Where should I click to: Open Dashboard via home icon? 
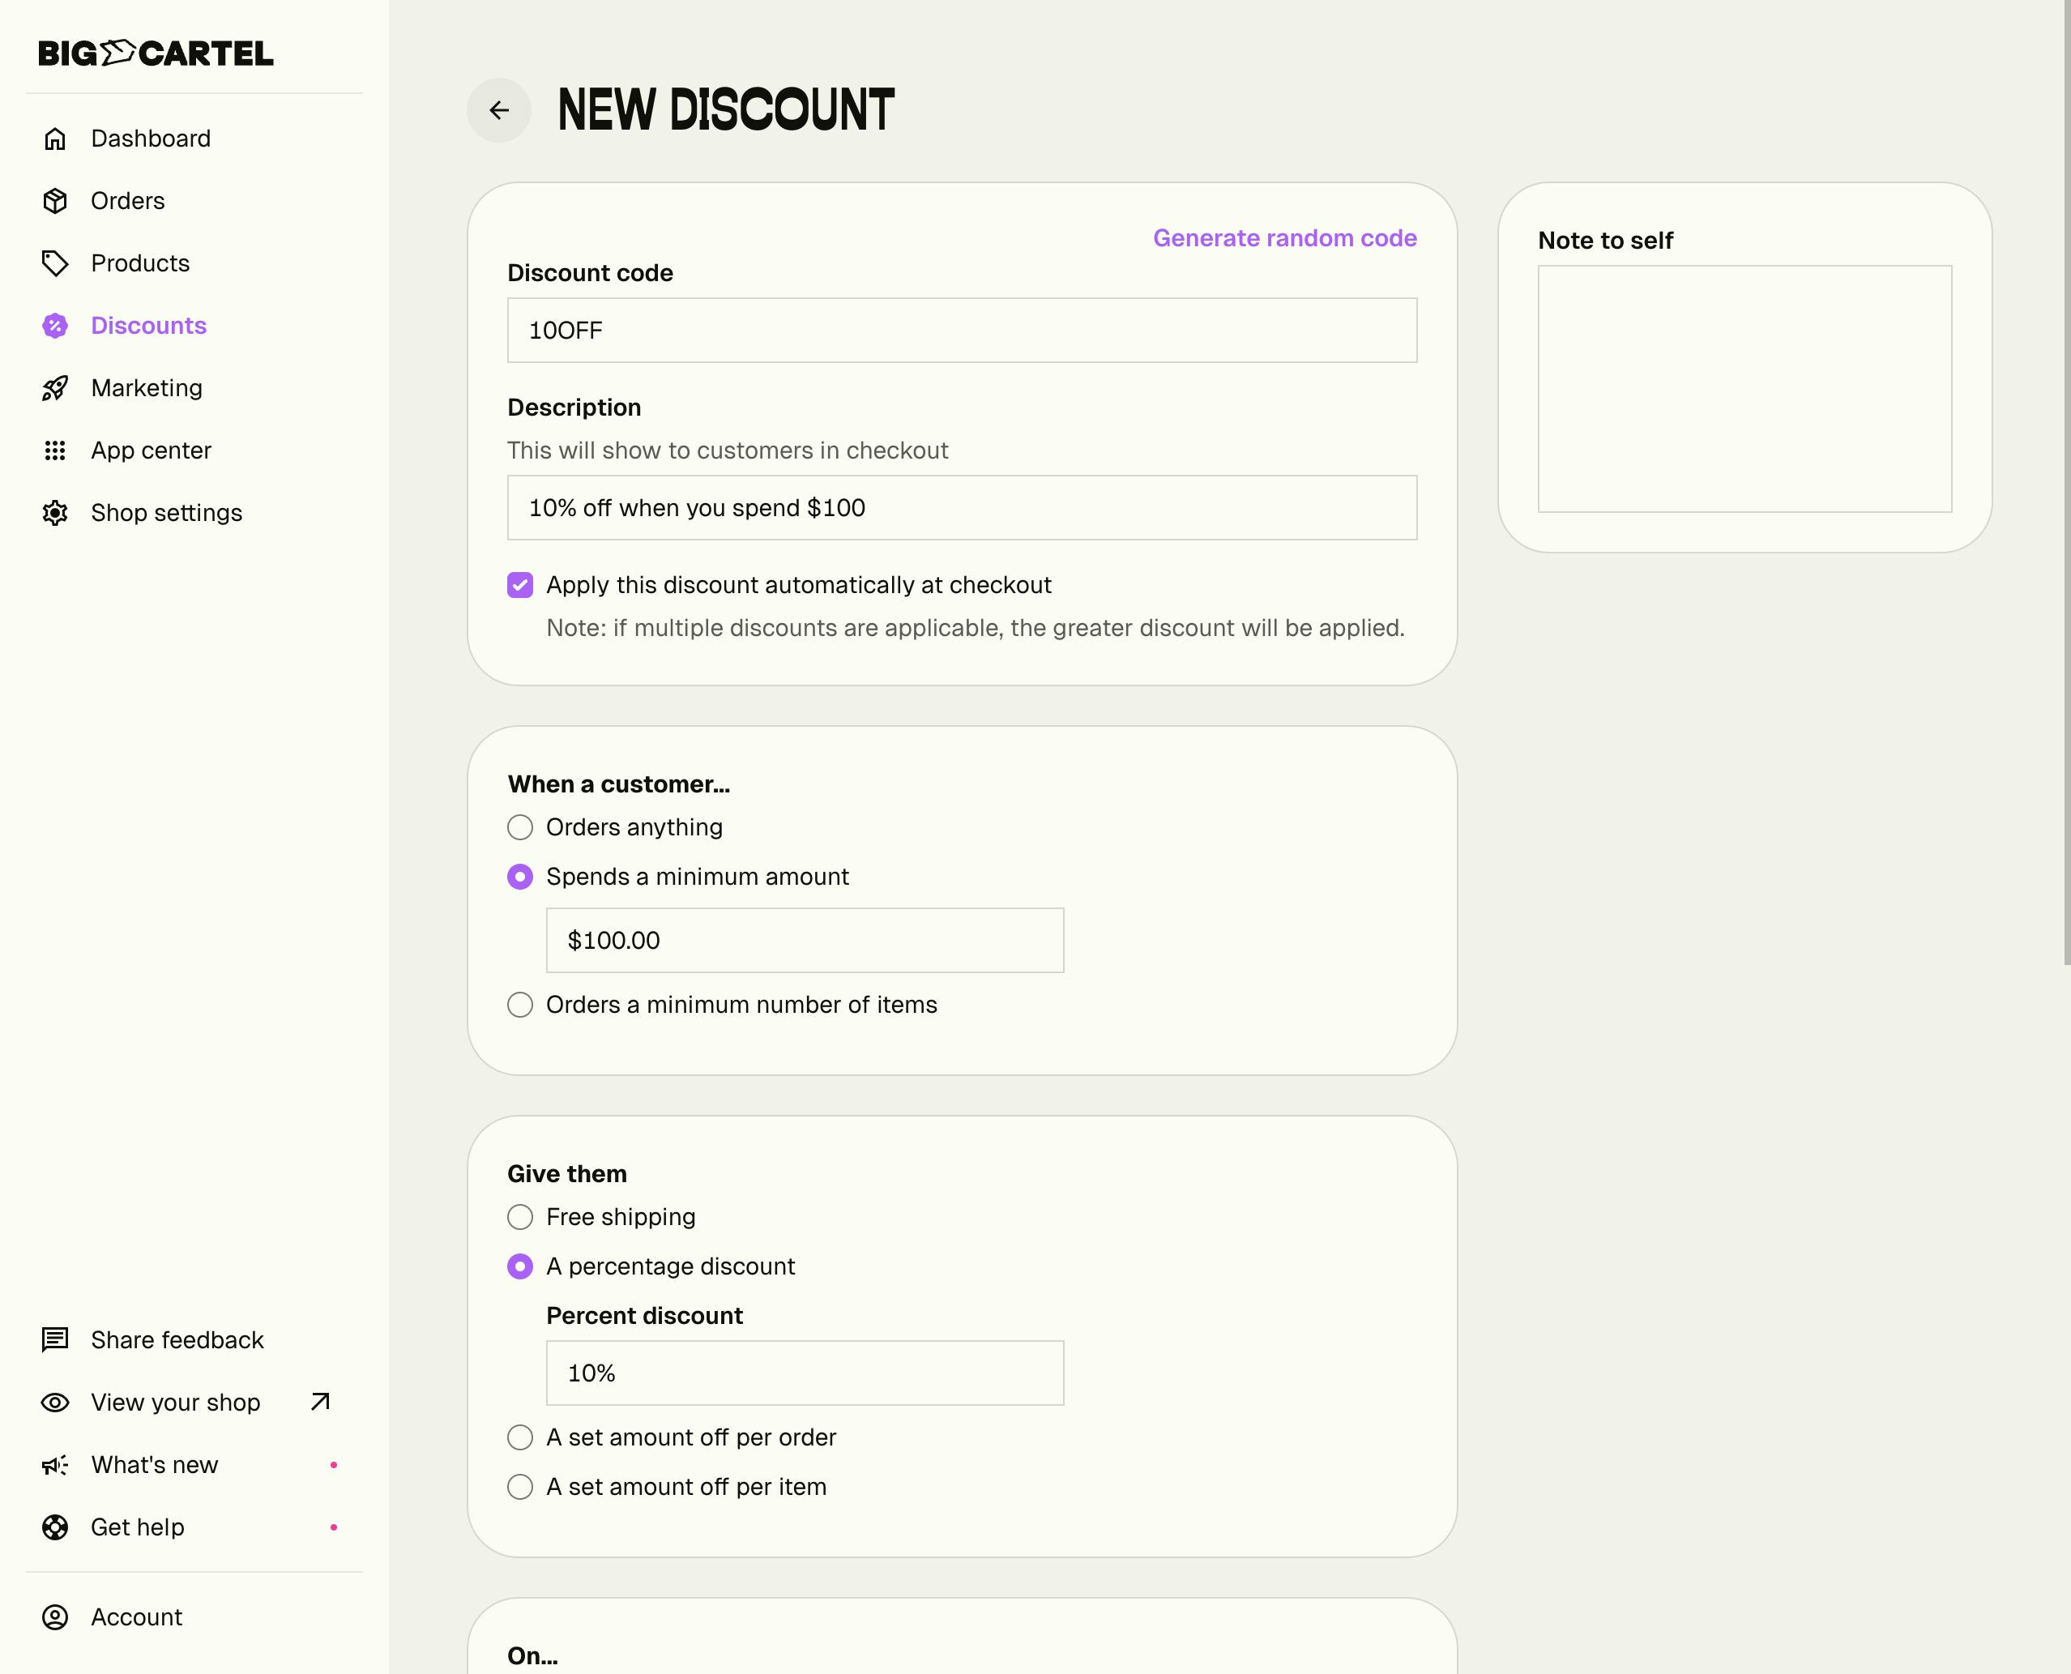[55, 139]
